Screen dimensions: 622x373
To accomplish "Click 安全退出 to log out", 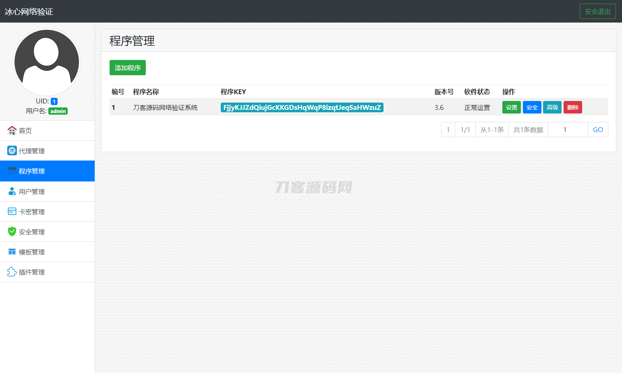I will [597, 11].
